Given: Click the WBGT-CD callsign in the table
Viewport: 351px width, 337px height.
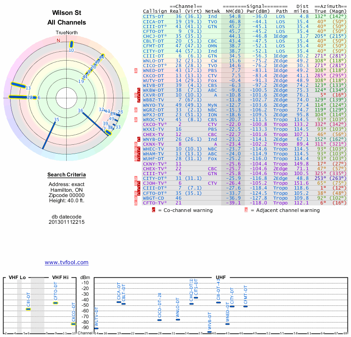Looking at the screenshot, I should coord(154,198).
